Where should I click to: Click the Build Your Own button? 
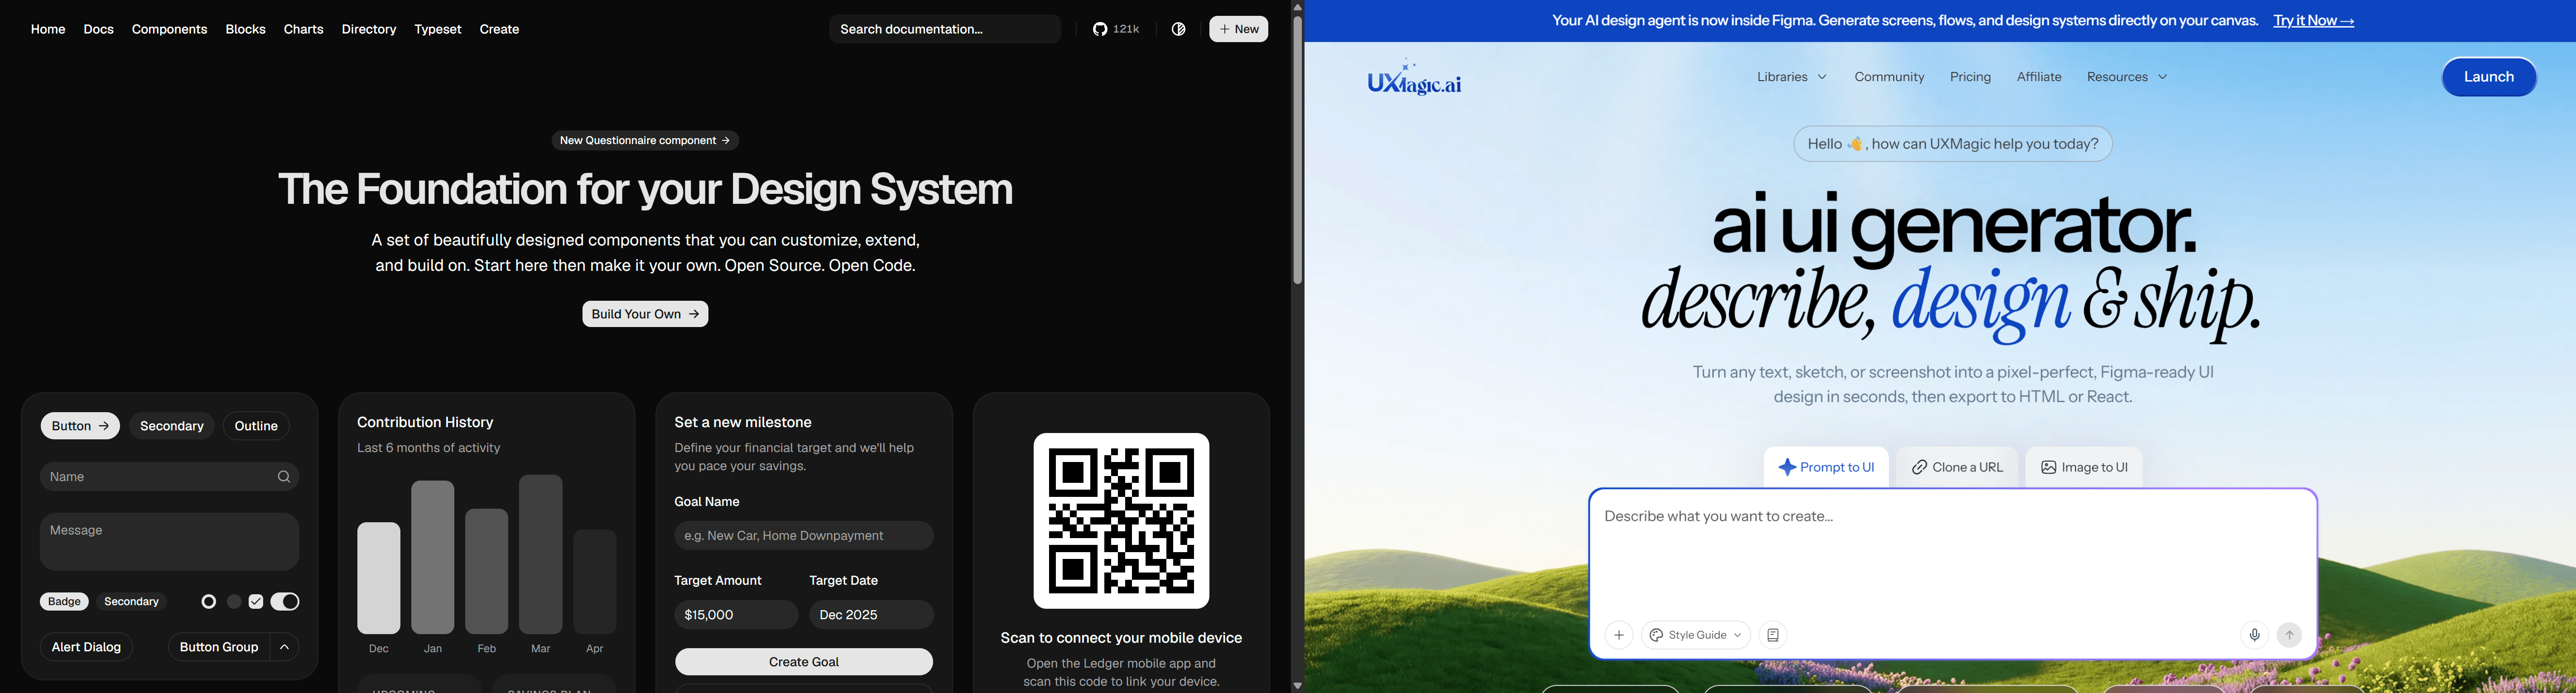tap(645, 314)
